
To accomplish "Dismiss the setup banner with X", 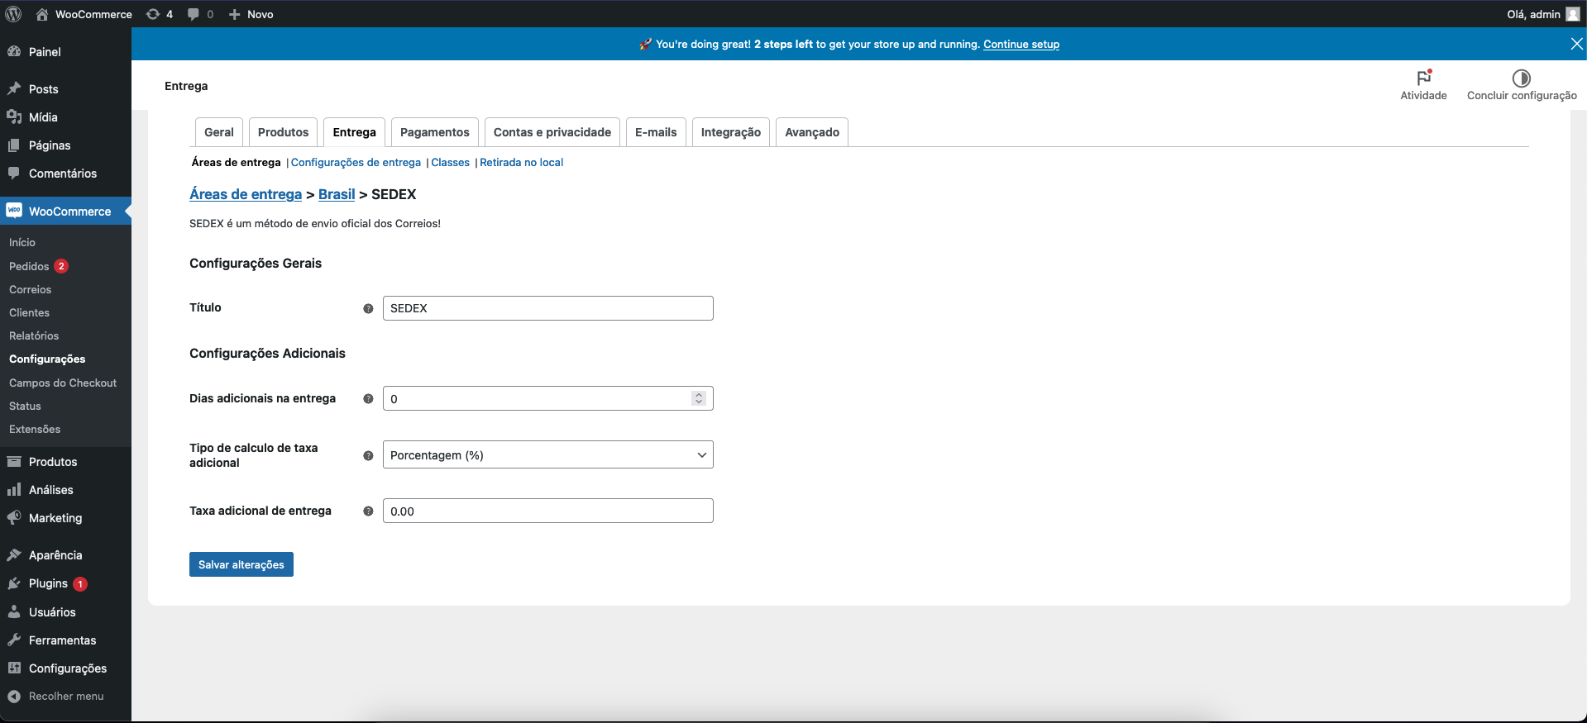I will point(1576,44).
